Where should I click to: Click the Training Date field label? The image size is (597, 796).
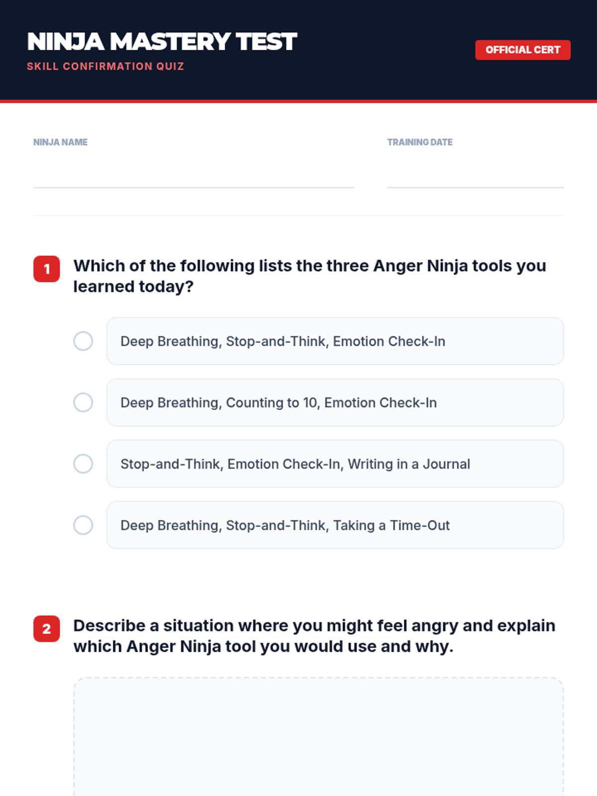pyautogui.click(x=420, y=142)
